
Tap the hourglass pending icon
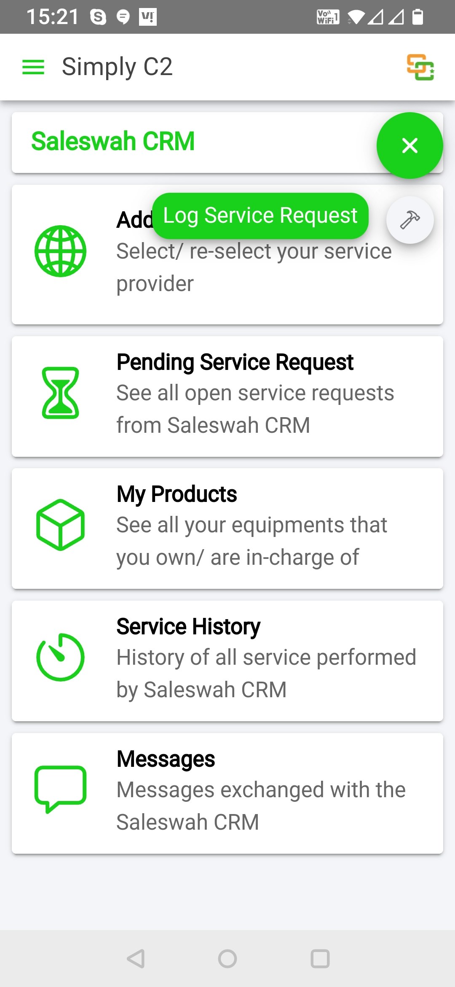[x=60, y=393]
